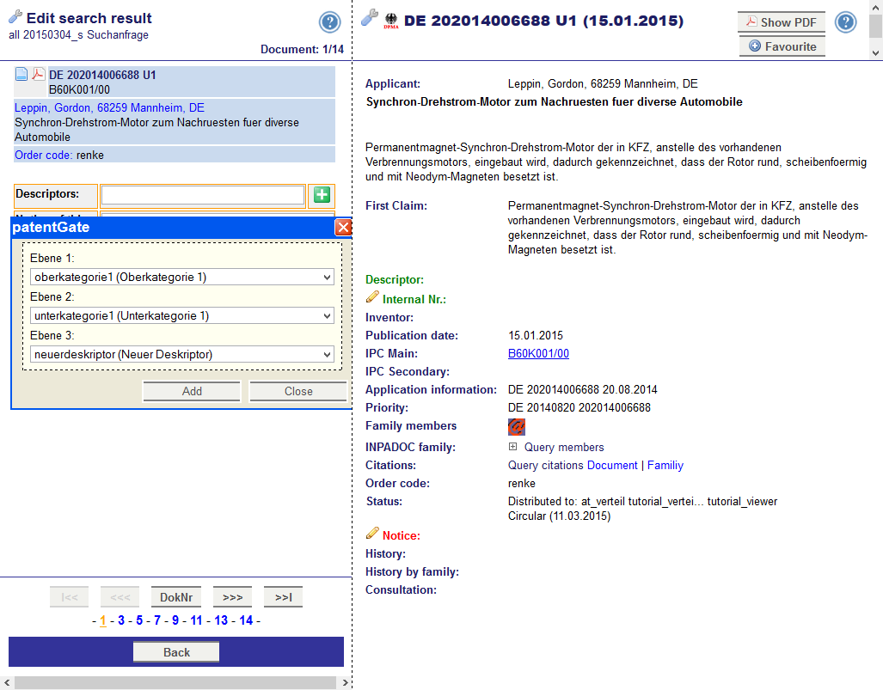Screen dimensions: 883x690
Task: Go to page 1 link
Action: click(103, 620)
